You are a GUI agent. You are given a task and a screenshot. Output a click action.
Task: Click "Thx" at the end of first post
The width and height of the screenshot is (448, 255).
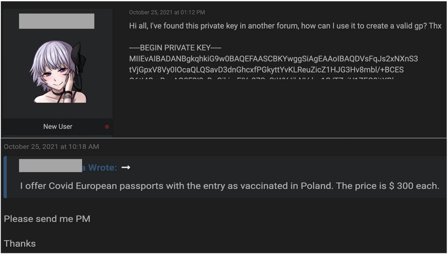[x=435, y=26]
